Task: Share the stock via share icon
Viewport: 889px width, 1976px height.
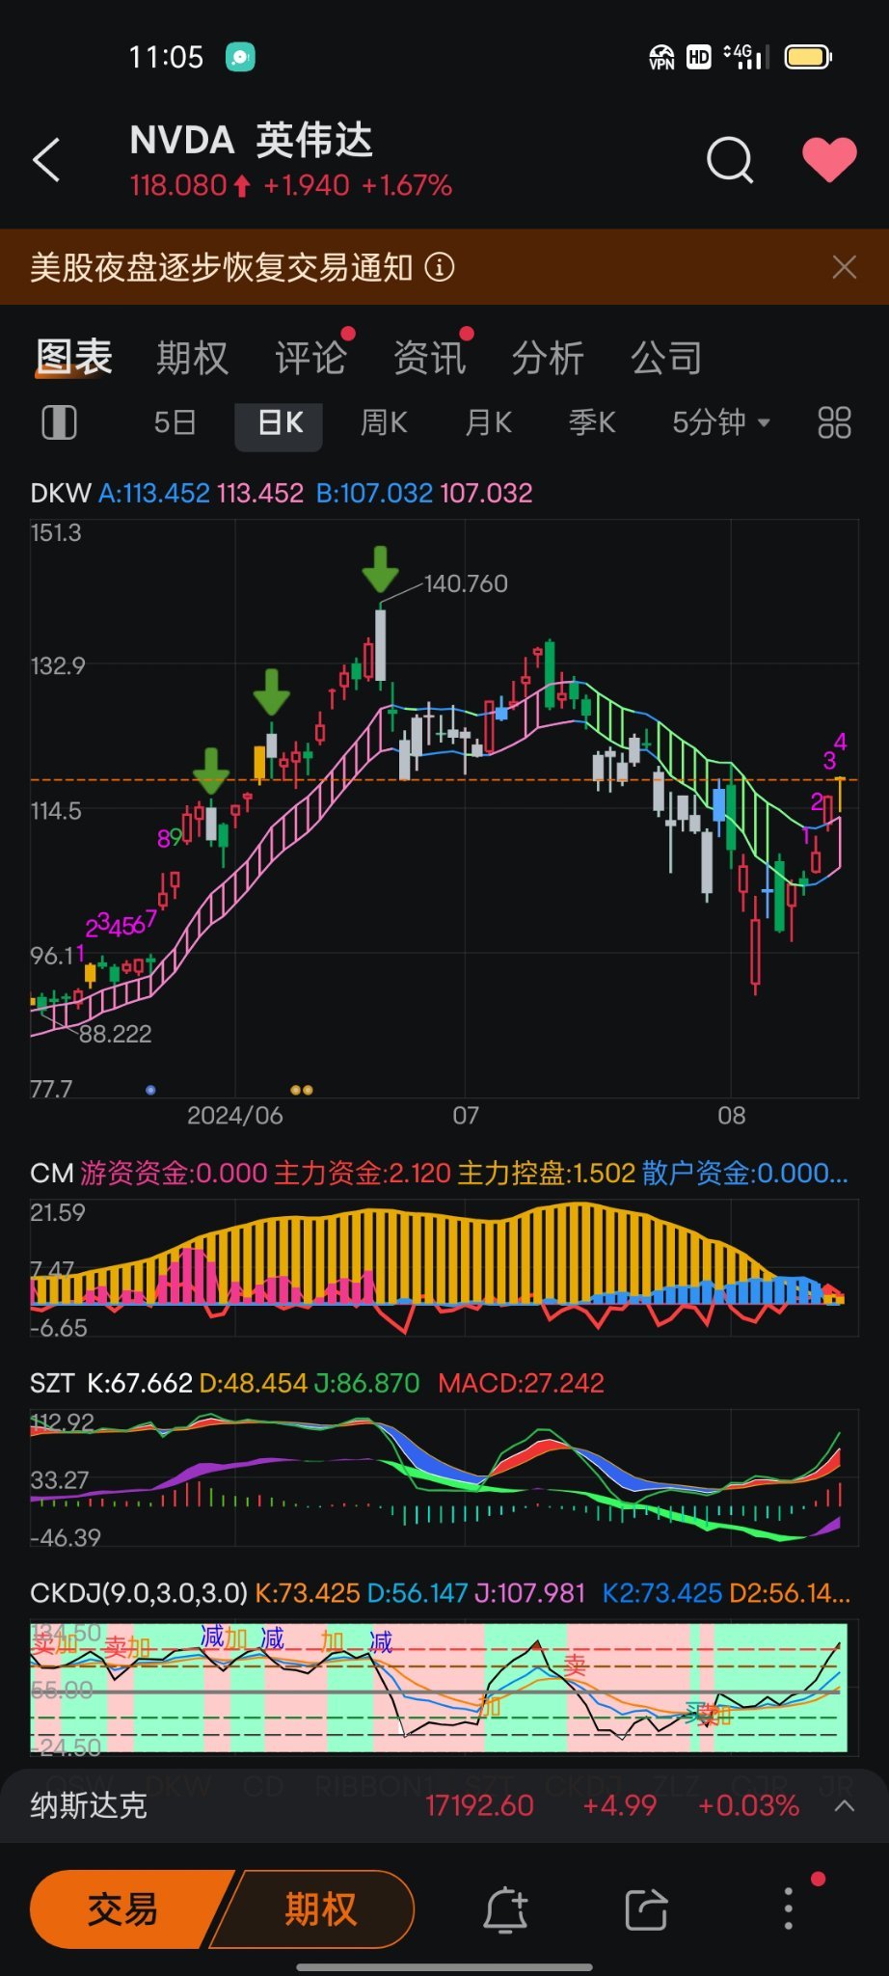Action: click(x=646, y=1909)
